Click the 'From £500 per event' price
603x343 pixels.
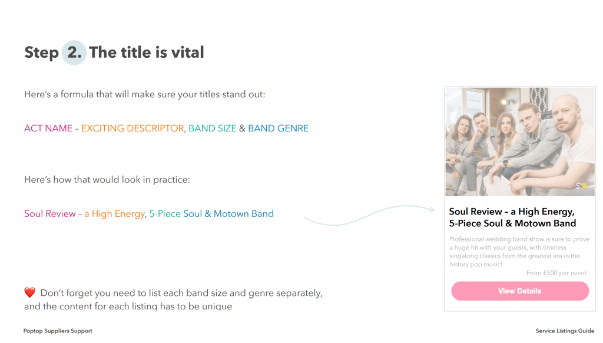coord(557,273)
